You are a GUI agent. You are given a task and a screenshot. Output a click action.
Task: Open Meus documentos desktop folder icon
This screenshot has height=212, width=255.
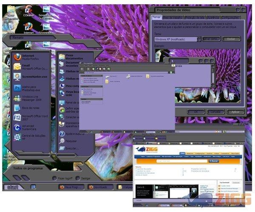(11, 13)
